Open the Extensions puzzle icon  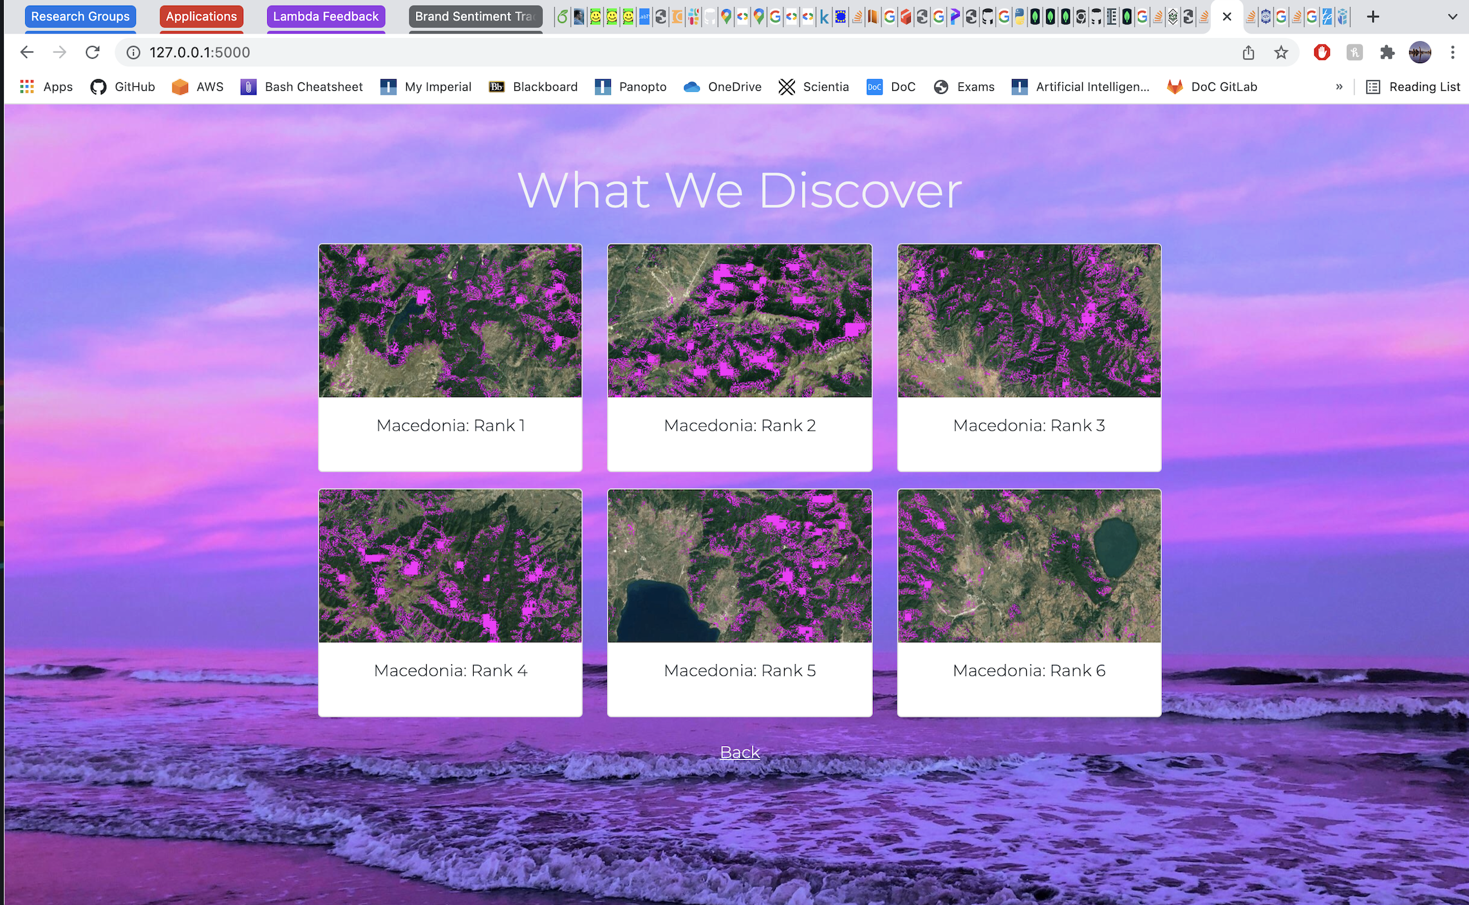click(1387, 52)
